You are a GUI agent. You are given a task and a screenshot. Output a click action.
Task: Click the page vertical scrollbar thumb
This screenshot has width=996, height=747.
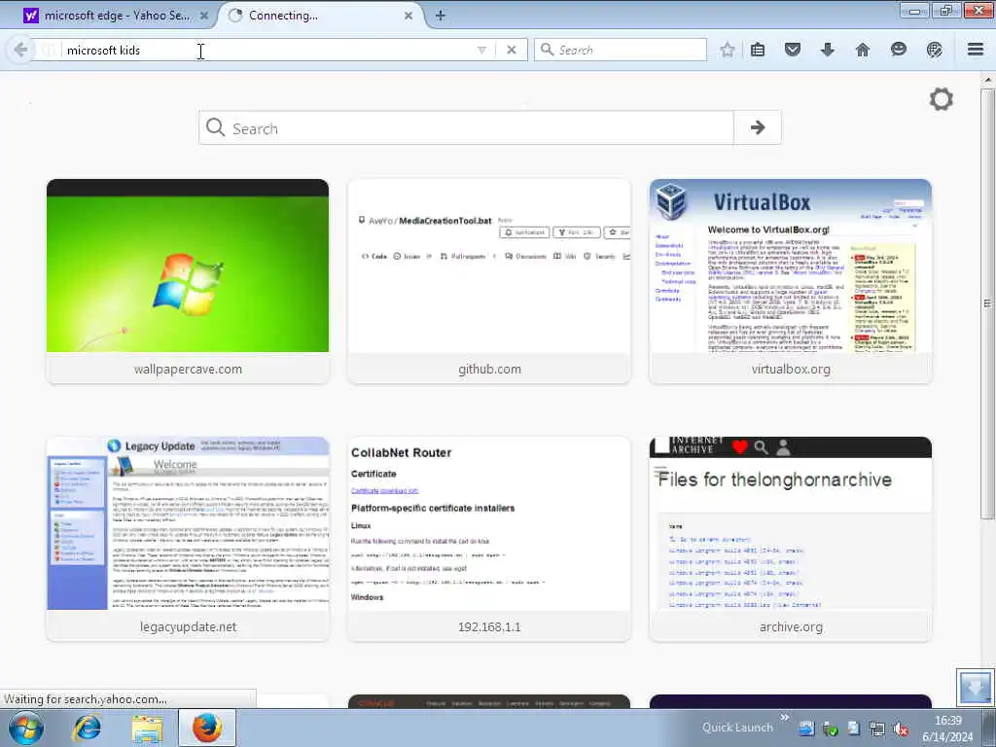[988, 303]
